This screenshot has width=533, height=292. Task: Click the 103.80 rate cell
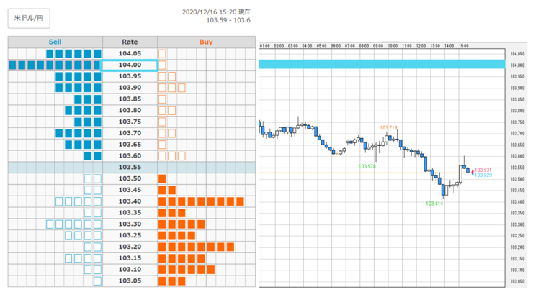point(130,110)
